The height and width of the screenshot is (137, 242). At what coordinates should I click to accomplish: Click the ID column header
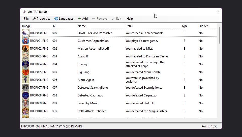54,26
